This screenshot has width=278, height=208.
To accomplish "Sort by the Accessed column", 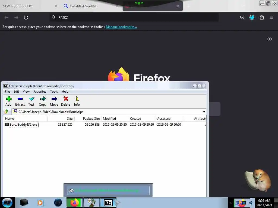I will [169, 119].
